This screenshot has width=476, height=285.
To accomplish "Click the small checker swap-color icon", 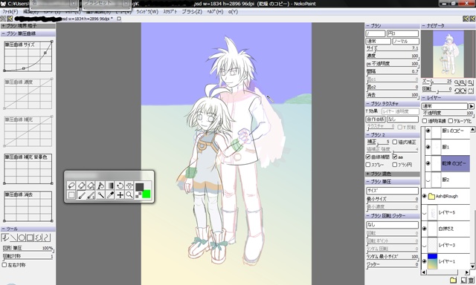I will coord(138,195).
